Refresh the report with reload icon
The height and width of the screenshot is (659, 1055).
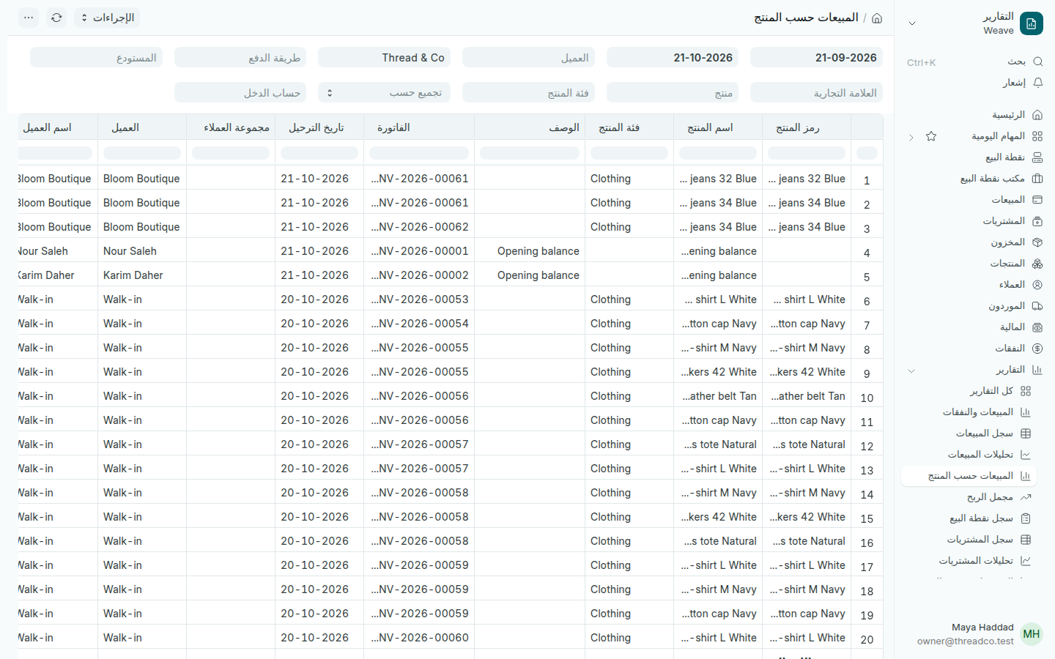click(56, 18)
